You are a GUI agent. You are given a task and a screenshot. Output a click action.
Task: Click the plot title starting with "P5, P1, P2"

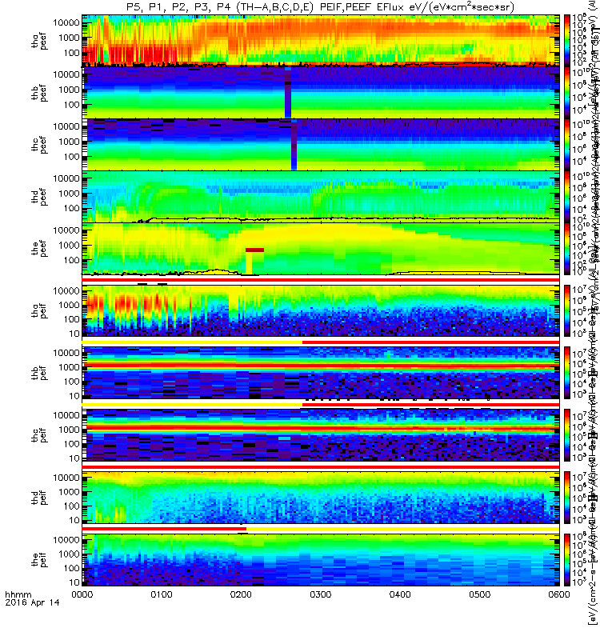pos(321,7)
